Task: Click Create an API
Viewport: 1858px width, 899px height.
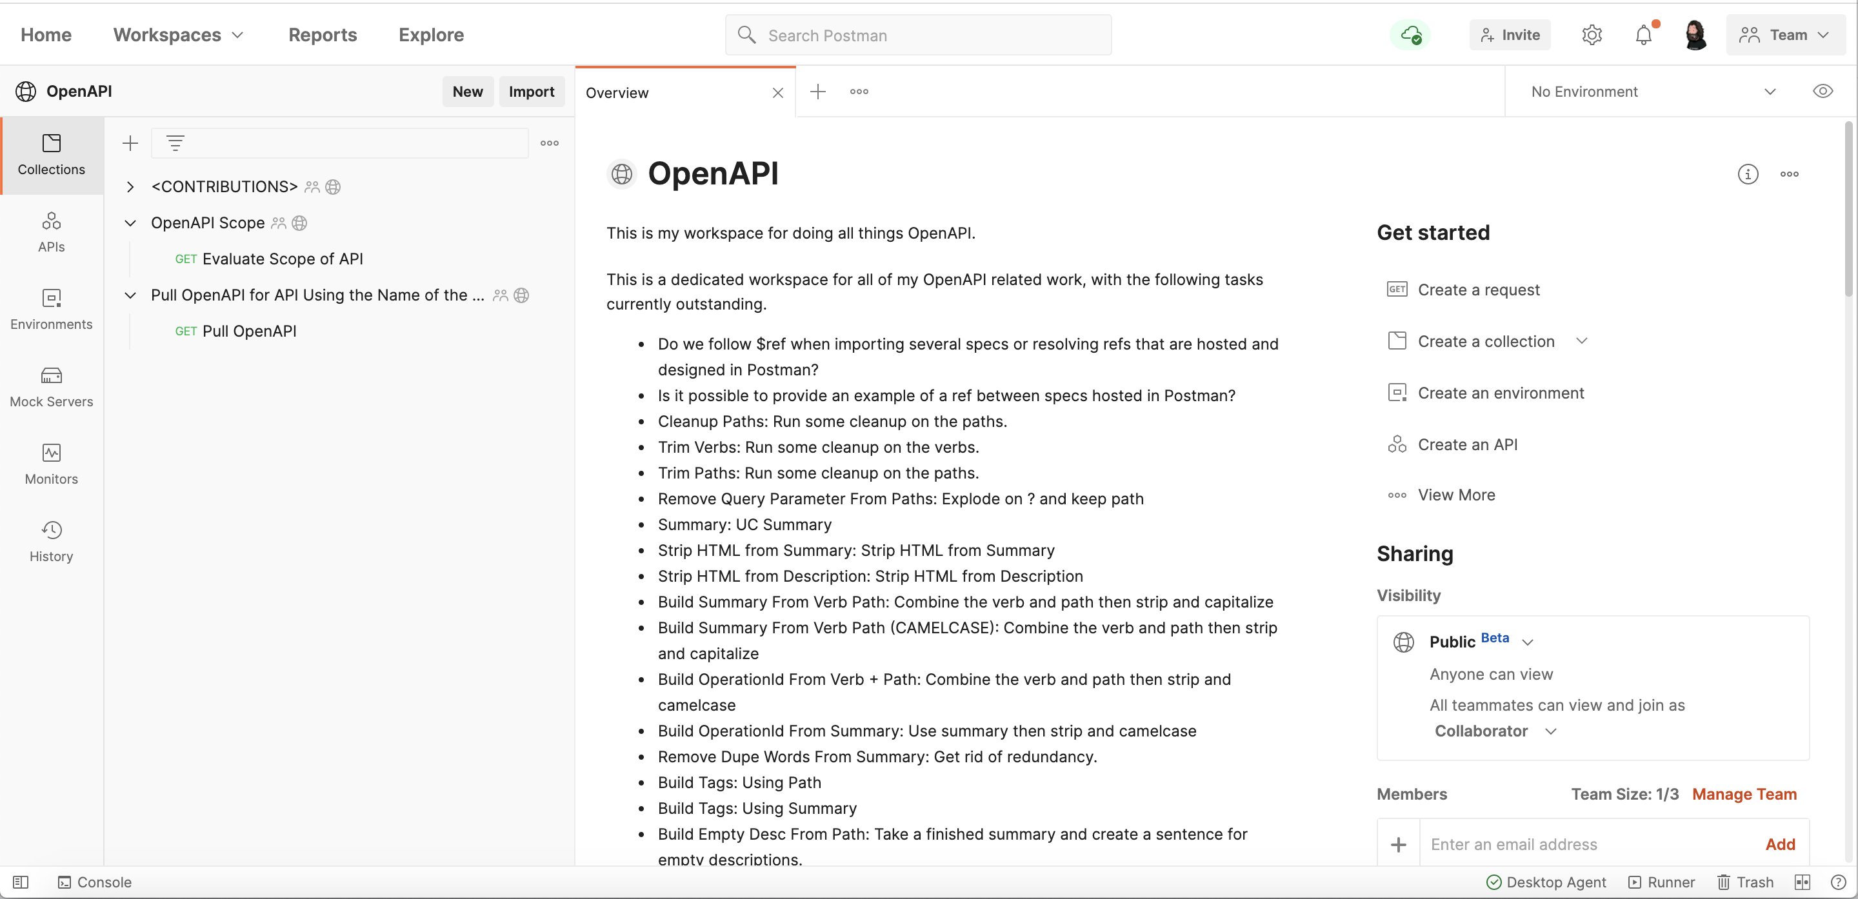Action: (x=1453, y=444)
